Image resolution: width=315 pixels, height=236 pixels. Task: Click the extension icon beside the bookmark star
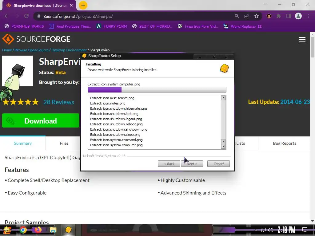[269, 16]
